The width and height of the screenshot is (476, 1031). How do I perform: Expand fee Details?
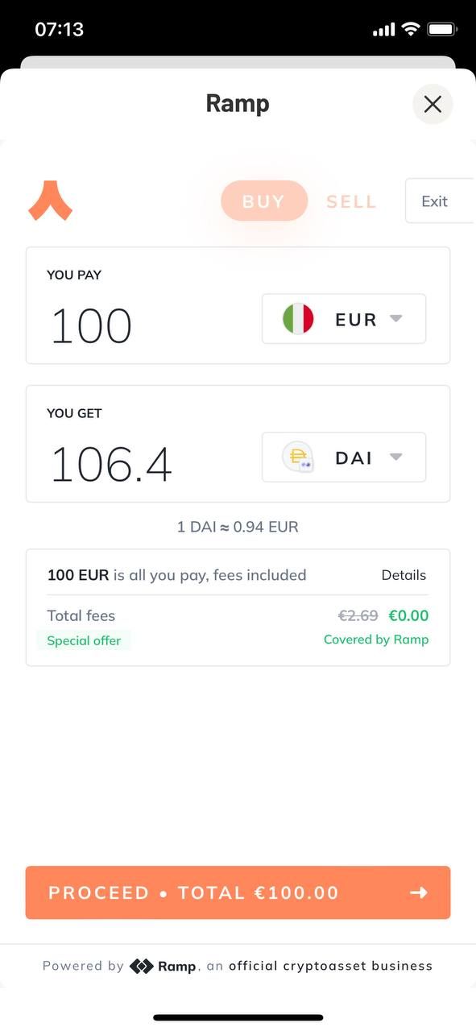point(404,575)
